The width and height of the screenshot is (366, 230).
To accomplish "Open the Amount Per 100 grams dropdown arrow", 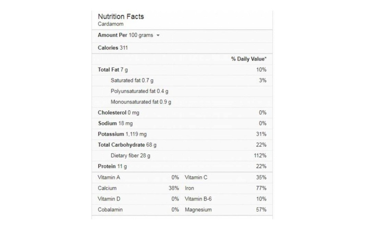I will [158, 35].
